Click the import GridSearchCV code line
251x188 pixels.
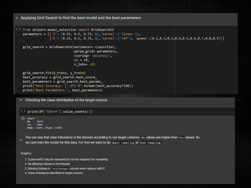coord(68,30)
